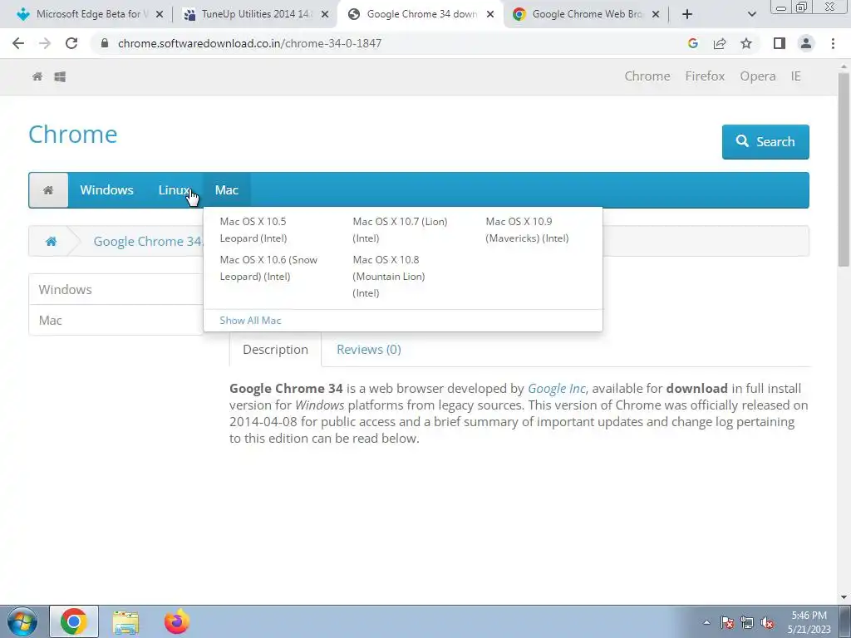851x638 pixels.
Task: Open the Linux dropdown in navbar
Action: tap(174, 190)
